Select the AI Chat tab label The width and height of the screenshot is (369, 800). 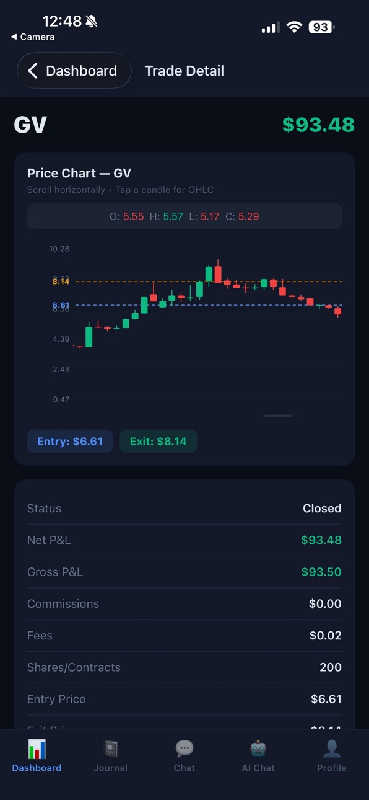258,768
